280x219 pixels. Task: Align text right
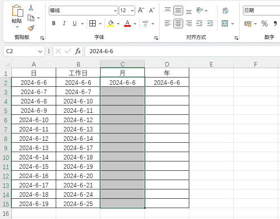pyautogui.click(x=189, y=23)
